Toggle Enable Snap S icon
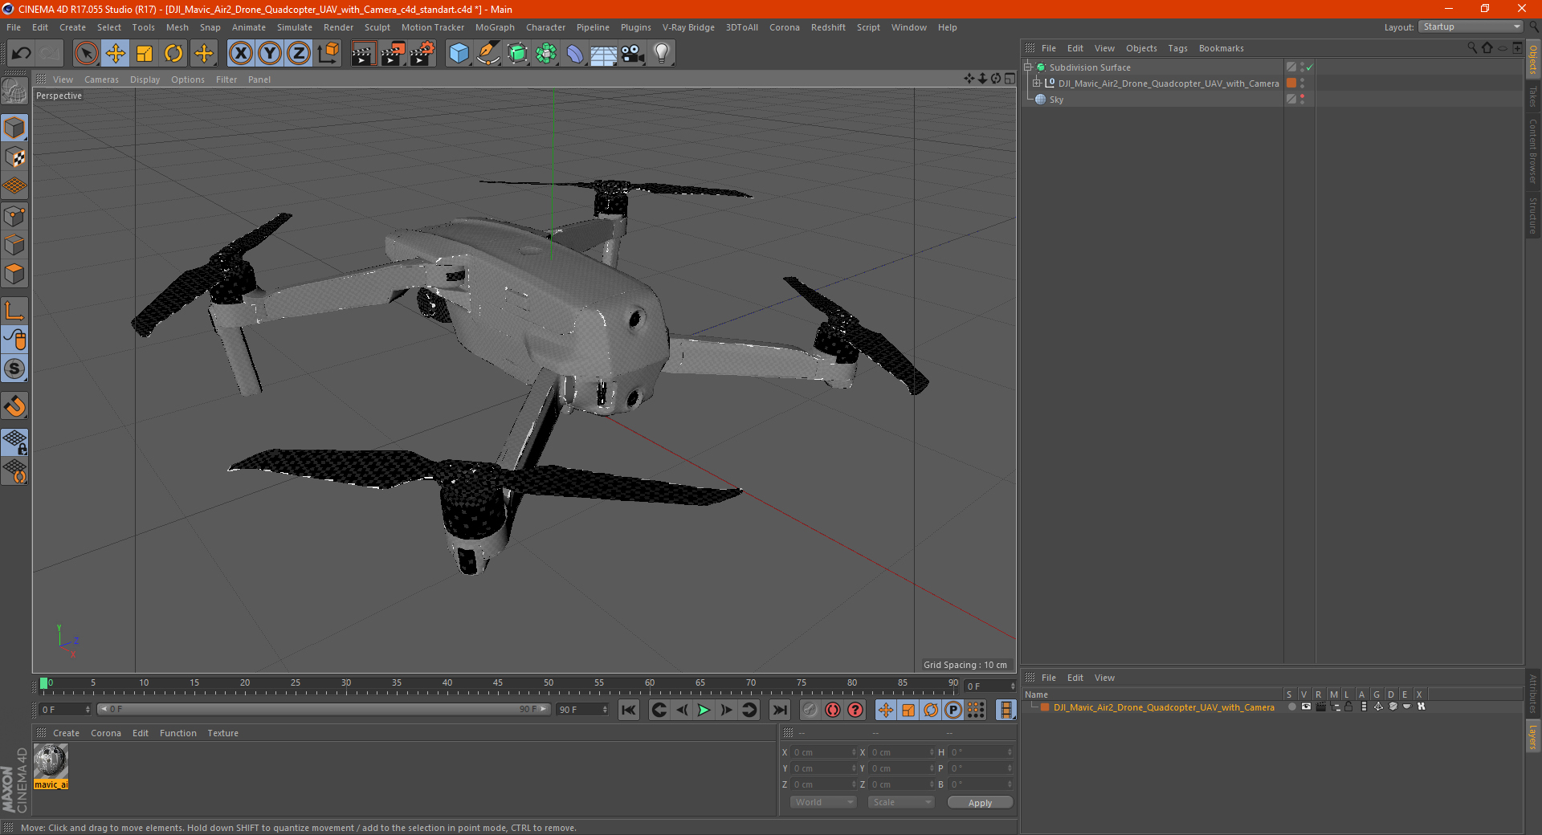This screenshot has height=835, width=1542. pyautogui.click(x=14, y=369)
